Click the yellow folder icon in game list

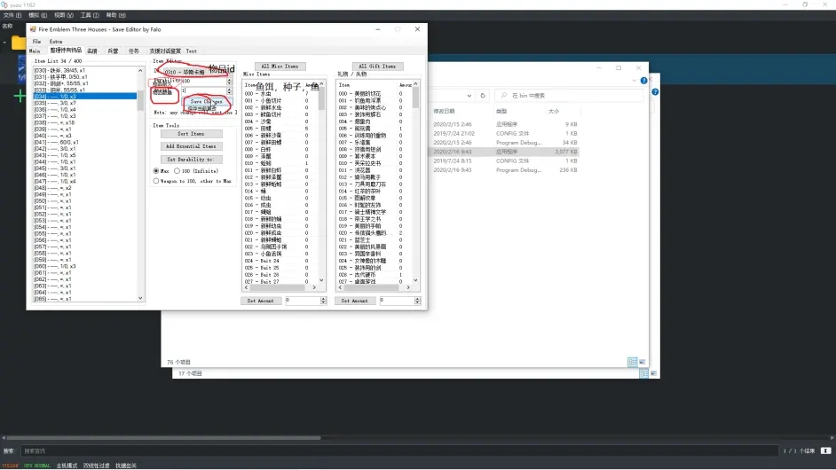tap(18, 42)
